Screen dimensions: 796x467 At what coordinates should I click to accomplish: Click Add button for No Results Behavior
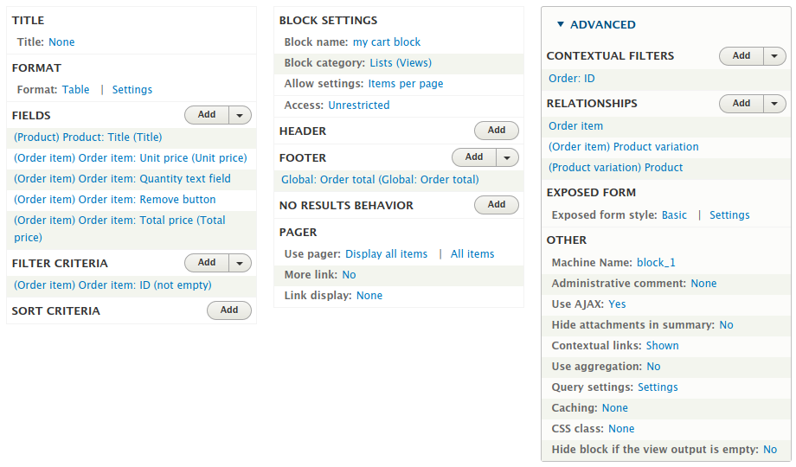tap(497, 205)
